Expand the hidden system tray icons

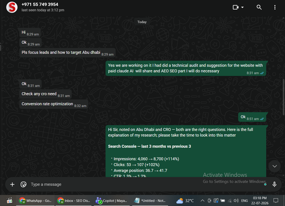(x=202, y=200)
